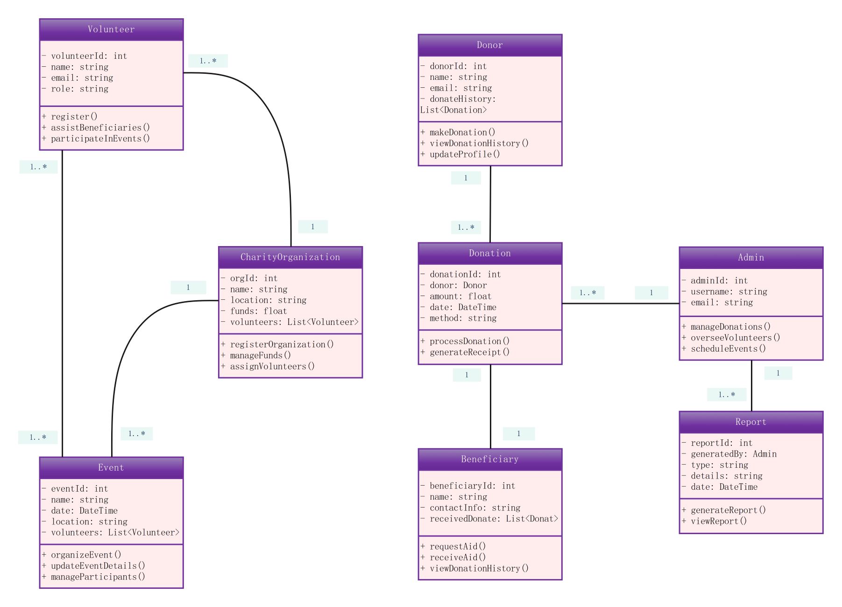Click the 1..* label above the Report class

click(726, 395)
